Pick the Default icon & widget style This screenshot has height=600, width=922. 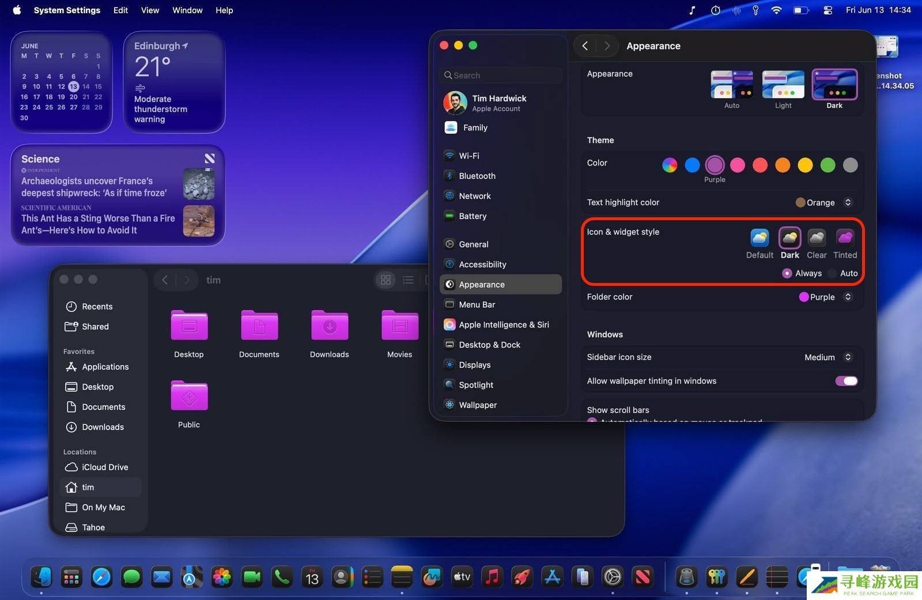(759, 237)
